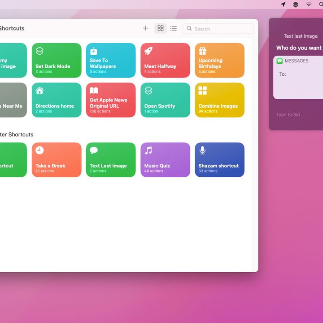The width and height of the screenshot is (323, 323).
Task: Run the Meet Halfway shortcut
Action: point(166,61)
